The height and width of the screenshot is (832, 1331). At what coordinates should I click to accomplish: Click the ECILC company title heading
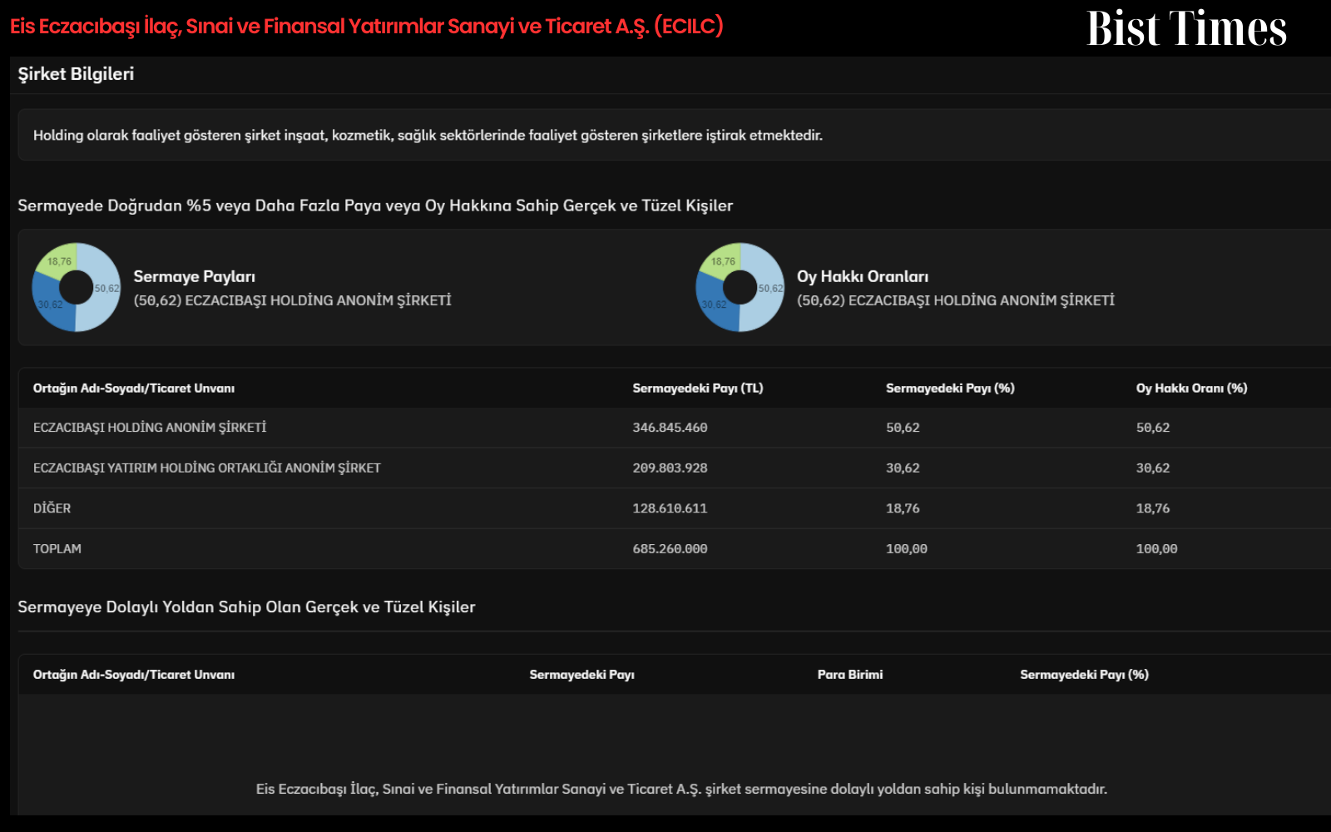(367, 27)
